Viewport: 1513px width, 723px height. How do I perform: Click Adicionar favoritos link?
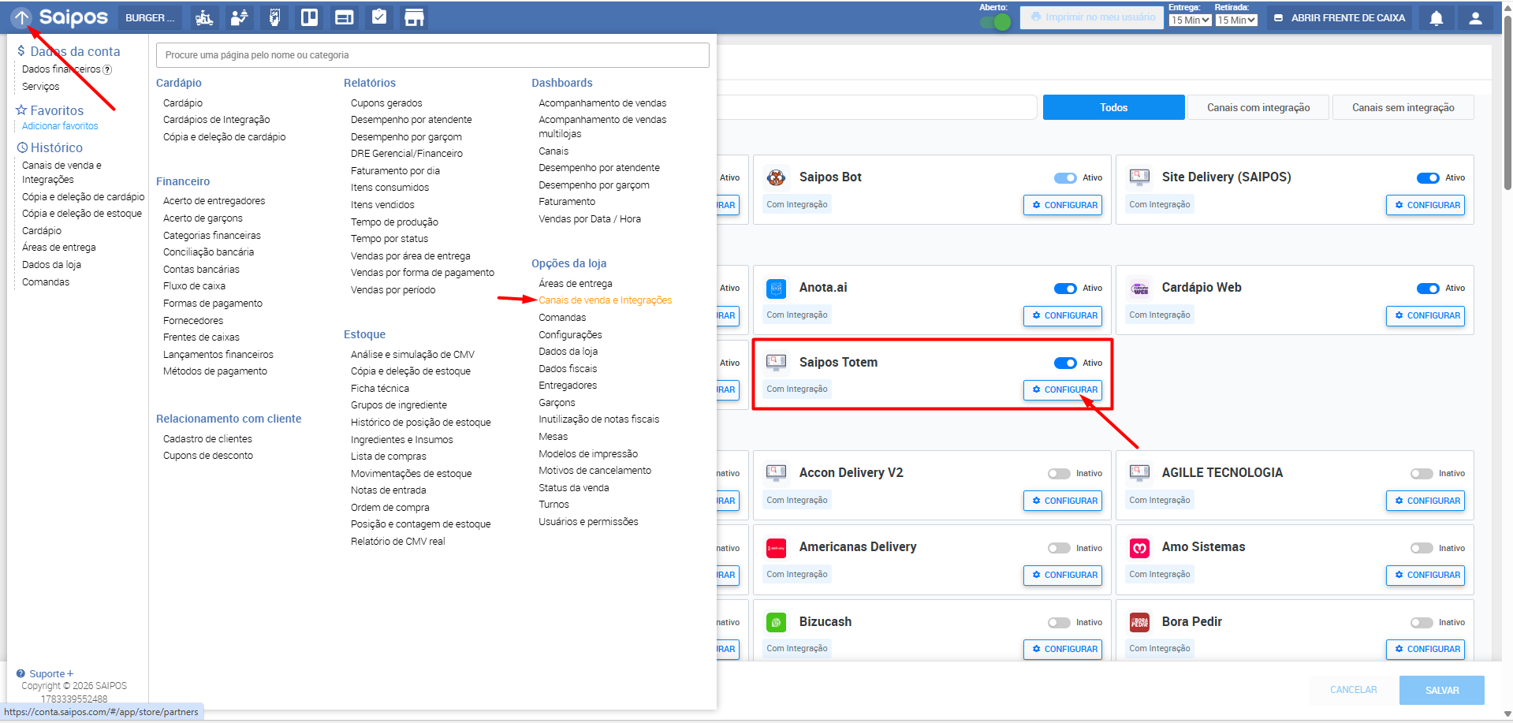(x=60, y=126)
